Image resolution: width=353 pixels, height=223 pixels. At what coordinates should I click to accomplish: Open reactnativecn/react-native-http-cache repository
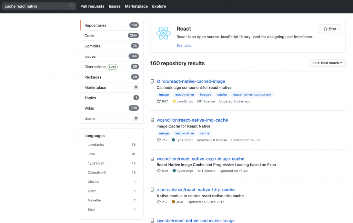(196, 190)
